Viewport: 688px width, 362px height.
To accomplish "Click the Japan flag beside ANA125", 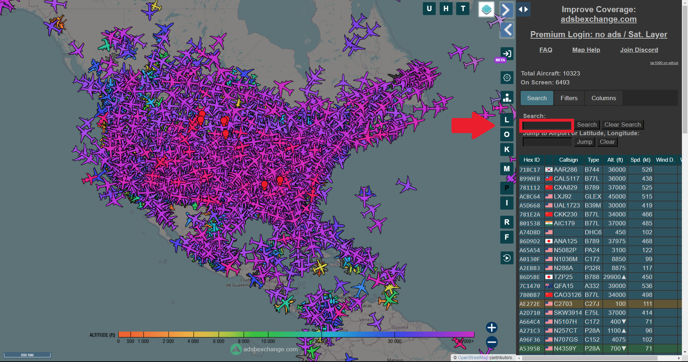I will coord(549,241).
